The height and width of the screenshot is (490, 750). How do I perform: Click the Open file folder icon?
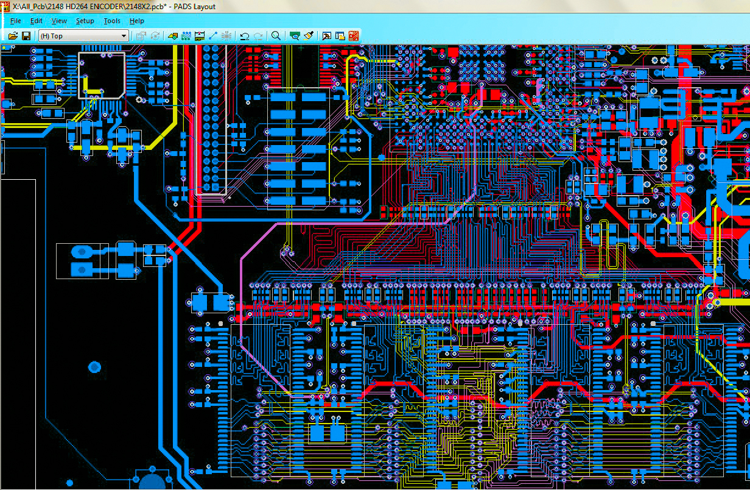(13, 36)
